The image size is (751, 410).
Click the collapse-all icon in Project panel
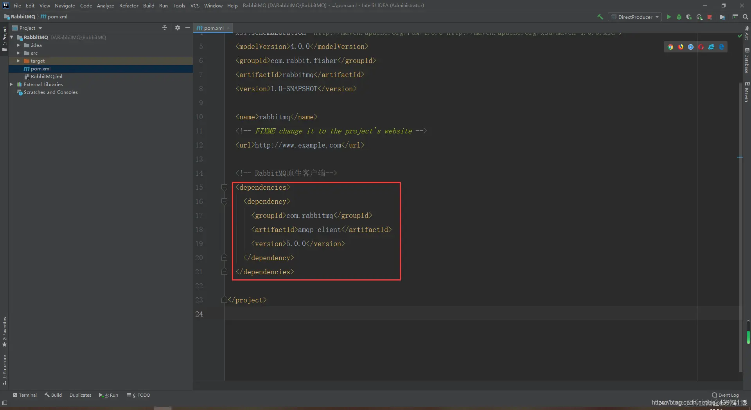click(x=165, y=28)
